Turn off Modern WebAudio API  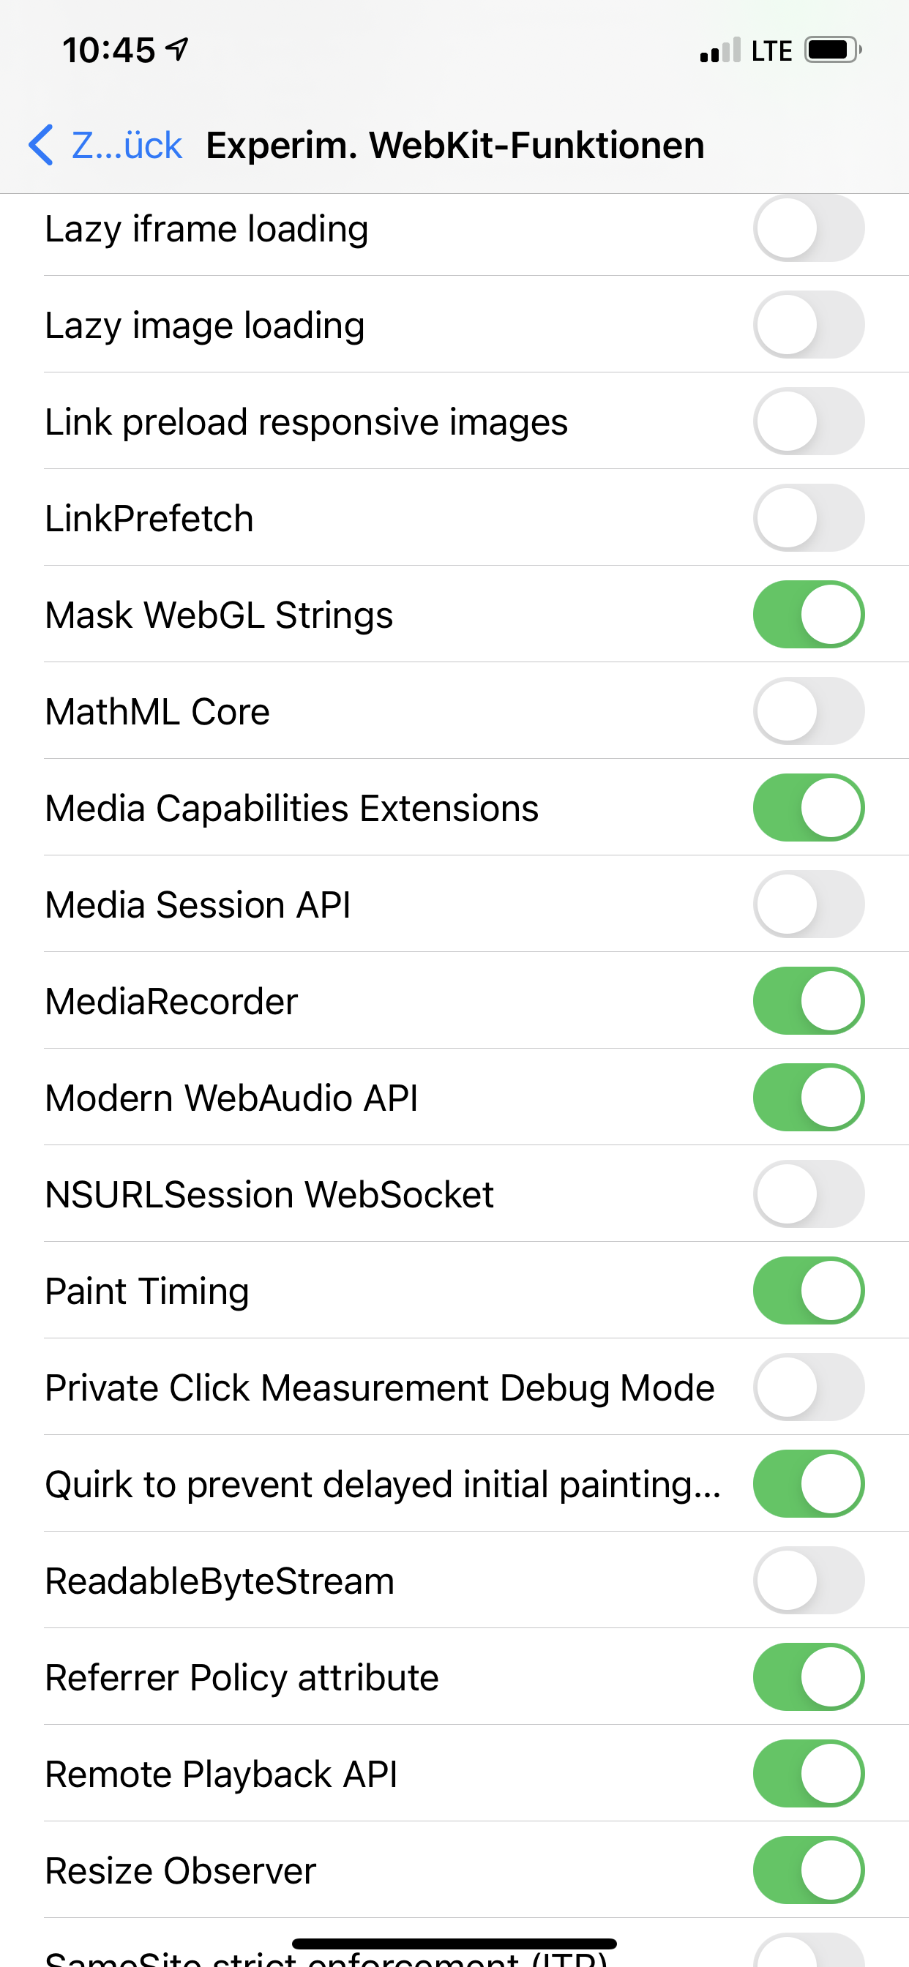[808, 1097]
